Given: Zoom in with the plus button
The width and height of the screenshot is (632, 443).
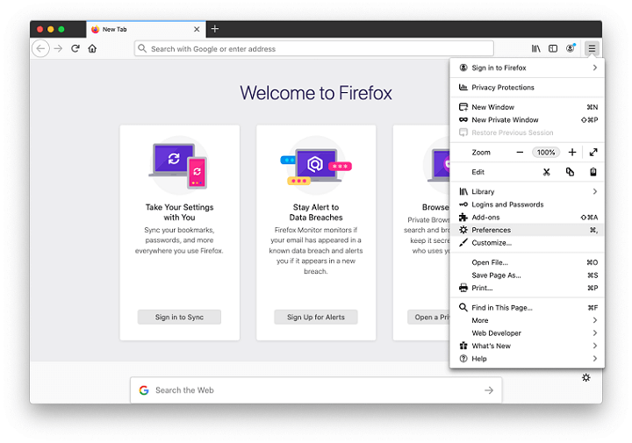Looking at the screenshot, I should (572, 153).
